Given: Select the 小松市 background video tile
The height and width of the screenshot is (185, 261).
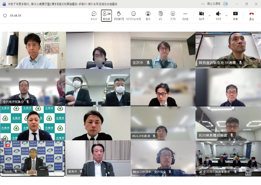Looking at the screenshot, I should pos(33,123).
